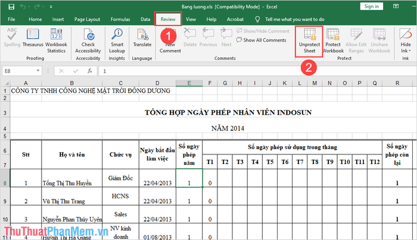Select row 3 header

coord(5,109)
